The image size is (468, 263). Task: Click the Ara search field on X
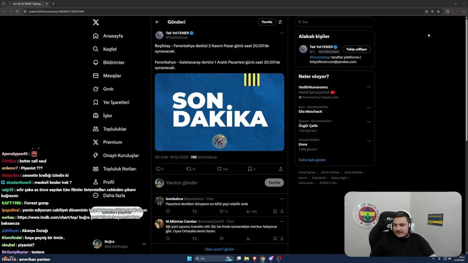tap(335, 22)
